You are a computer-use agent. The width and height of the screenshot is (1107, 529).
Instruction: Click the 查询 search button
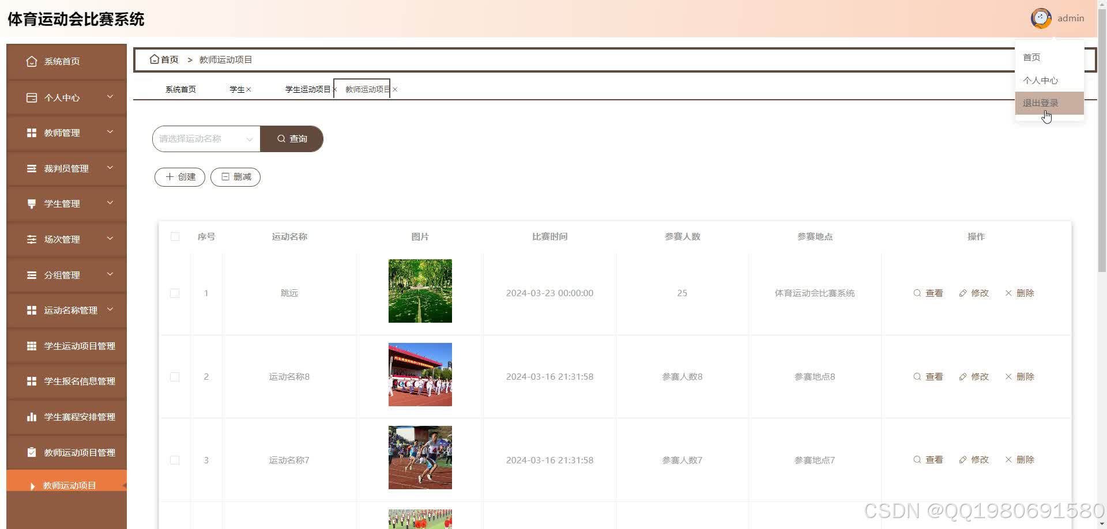pyautogui.click(x=292, y=139)
